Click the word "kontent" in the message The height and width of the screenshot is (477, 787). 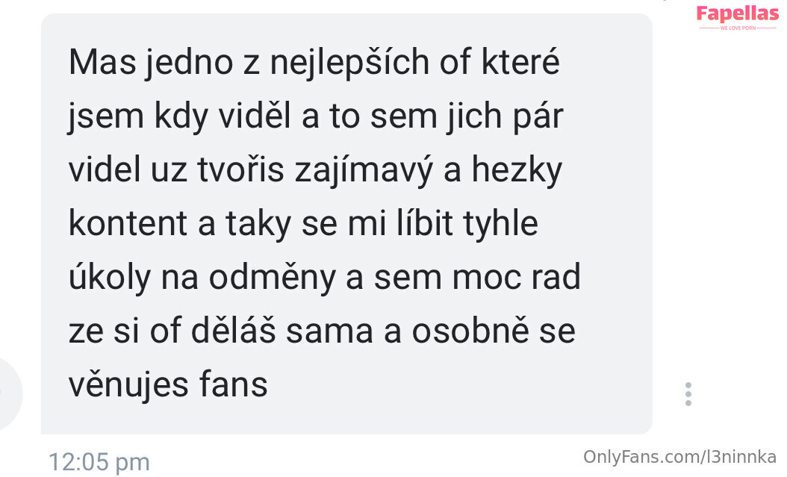click(128, 223)
